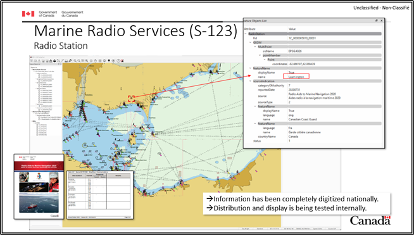
Task: Float the Feature Objects List panel
Action: (377, 21)
